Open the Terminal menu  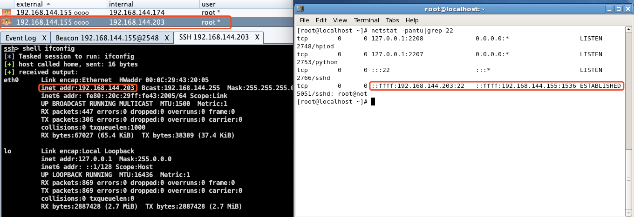click(367, 20)
